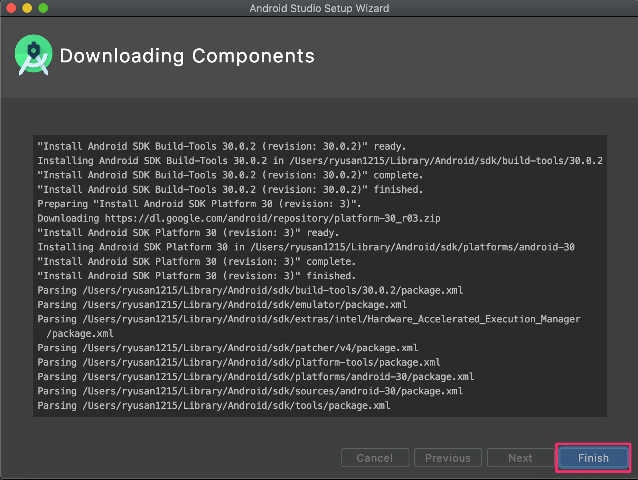Maximize the window with the green button

(43, 8)
